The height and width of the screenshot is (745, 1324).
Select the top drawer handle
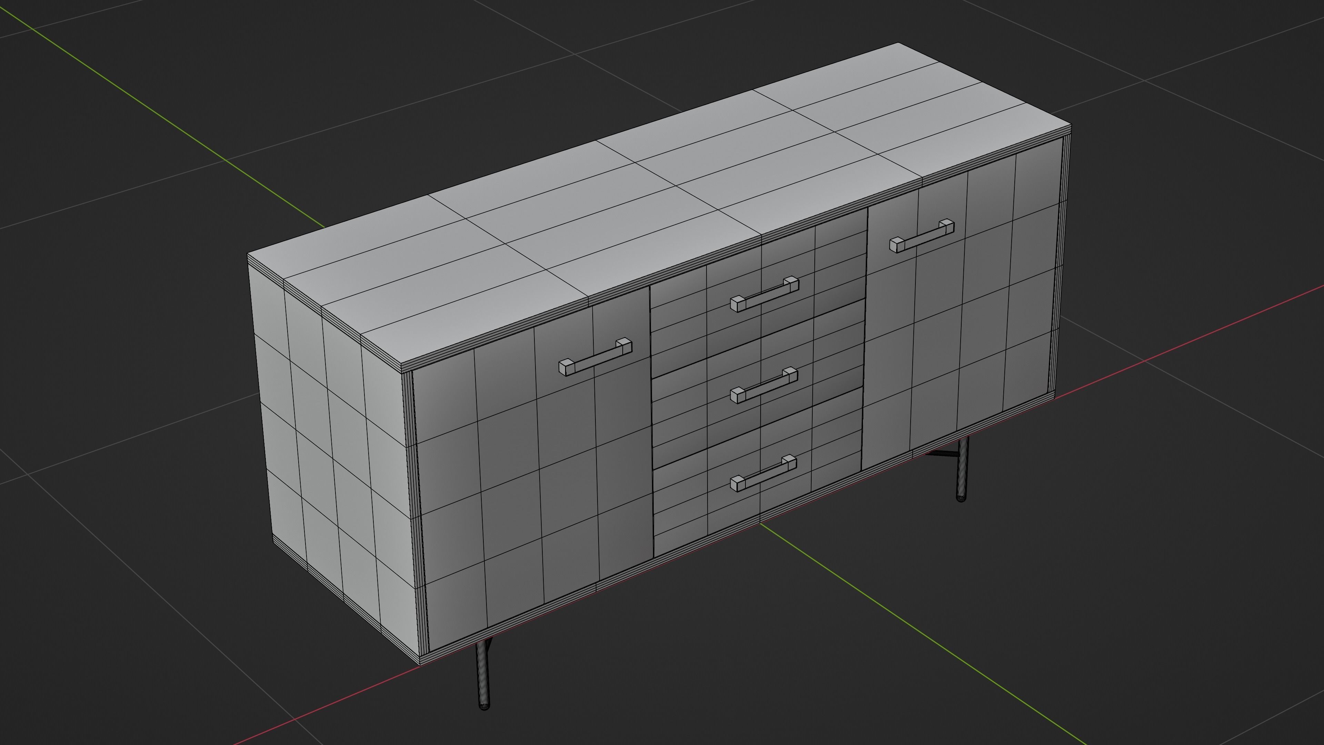point(764,294)
